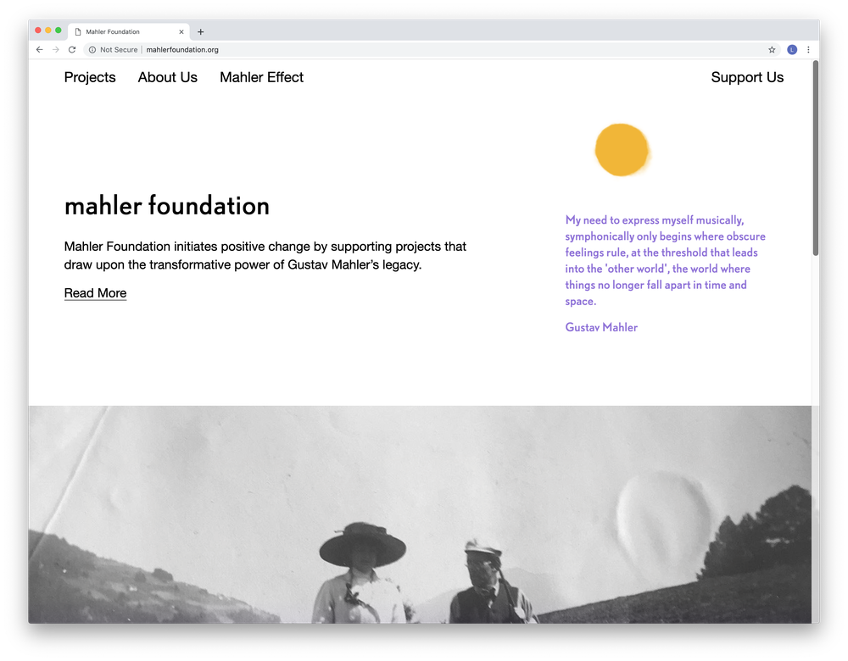
Task: Click the yellow minimize window button
Action: tap(48, 31)
